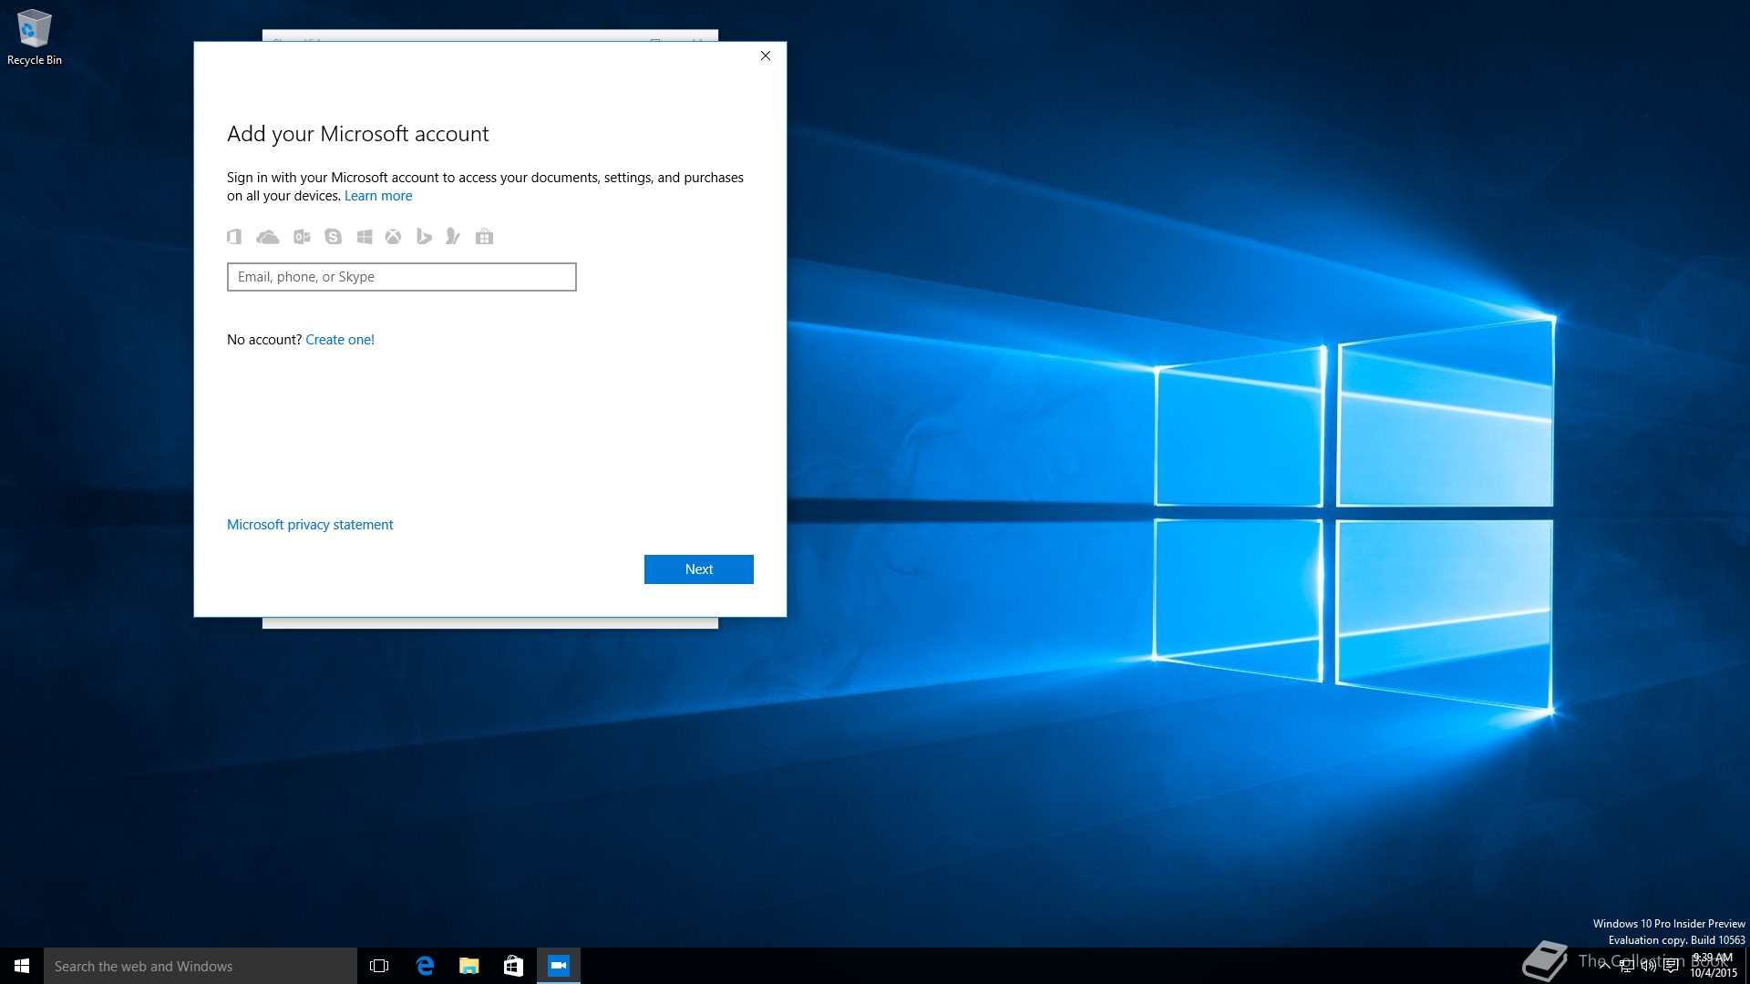Image resolution: width=1750 pixels, height=984 pixels.
Task: Open the volume control tray icon
Action: 1649,966
